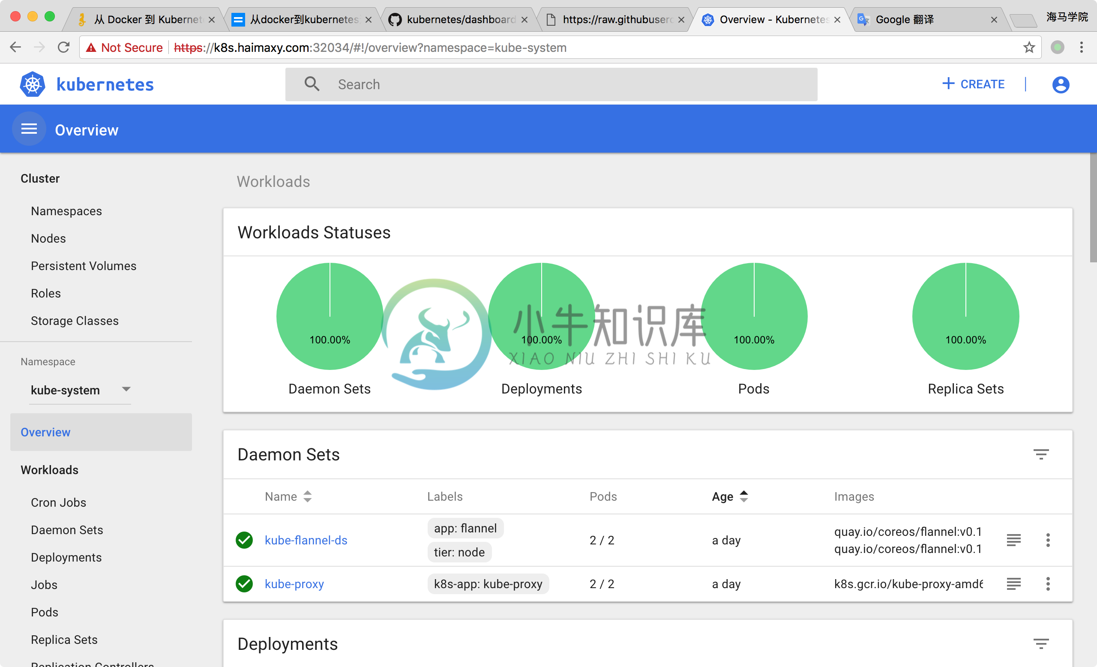Viewport: 1097px width, 667px height.
Task: Open Chrome's three-dot menu
Action: (1082, 47)
